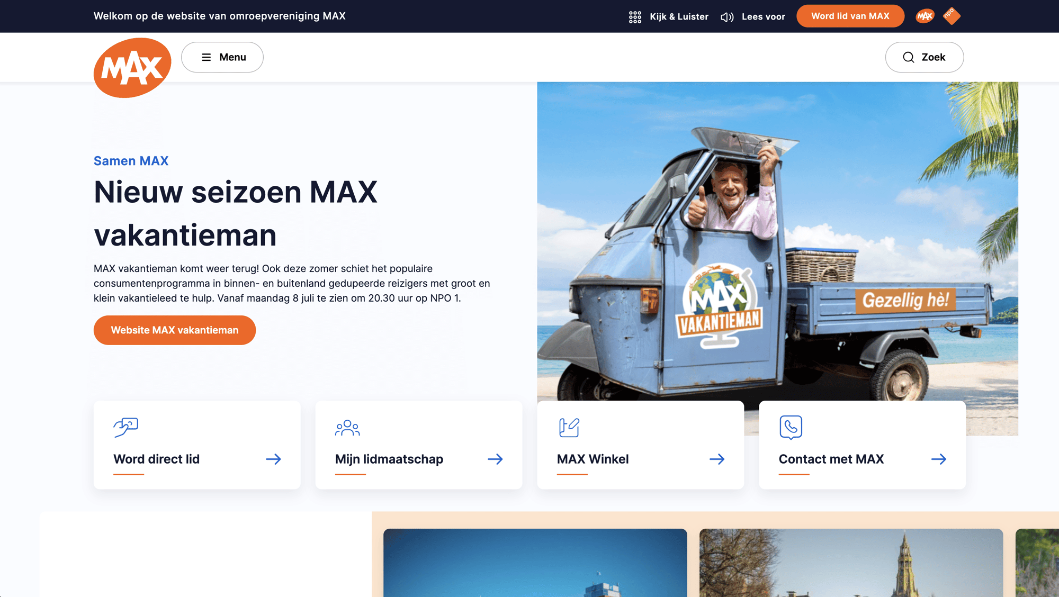
Task: Click the Samen MAX label
Action: pyautogui.click(x=131, y=161)
